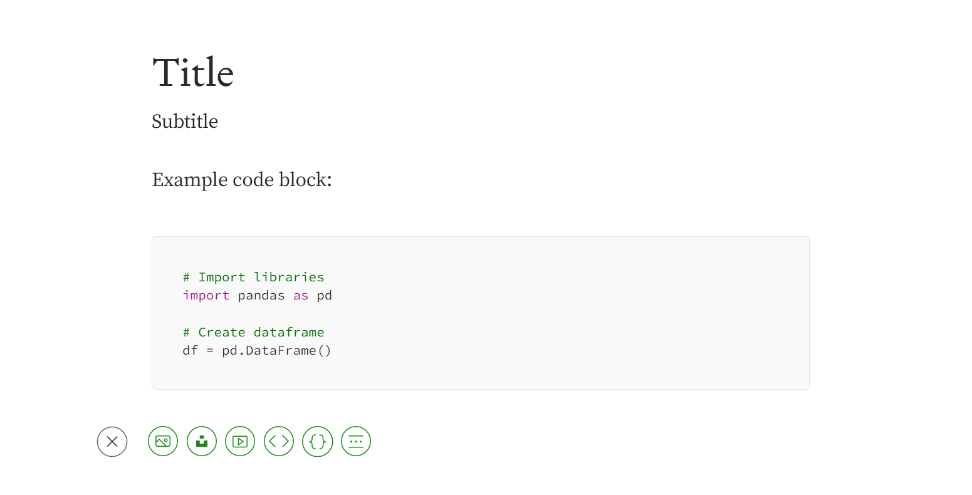Image resolution: width=972 pixels, height=495 pixels.
Task: Click the 'df' variable in the code
Action: pyautogui.click(x=190, y=350)
